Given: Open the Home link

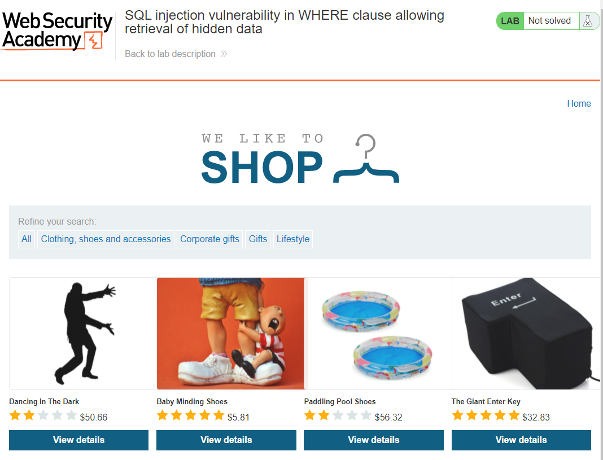Looking at the screenshot, I should click(579, 103).
